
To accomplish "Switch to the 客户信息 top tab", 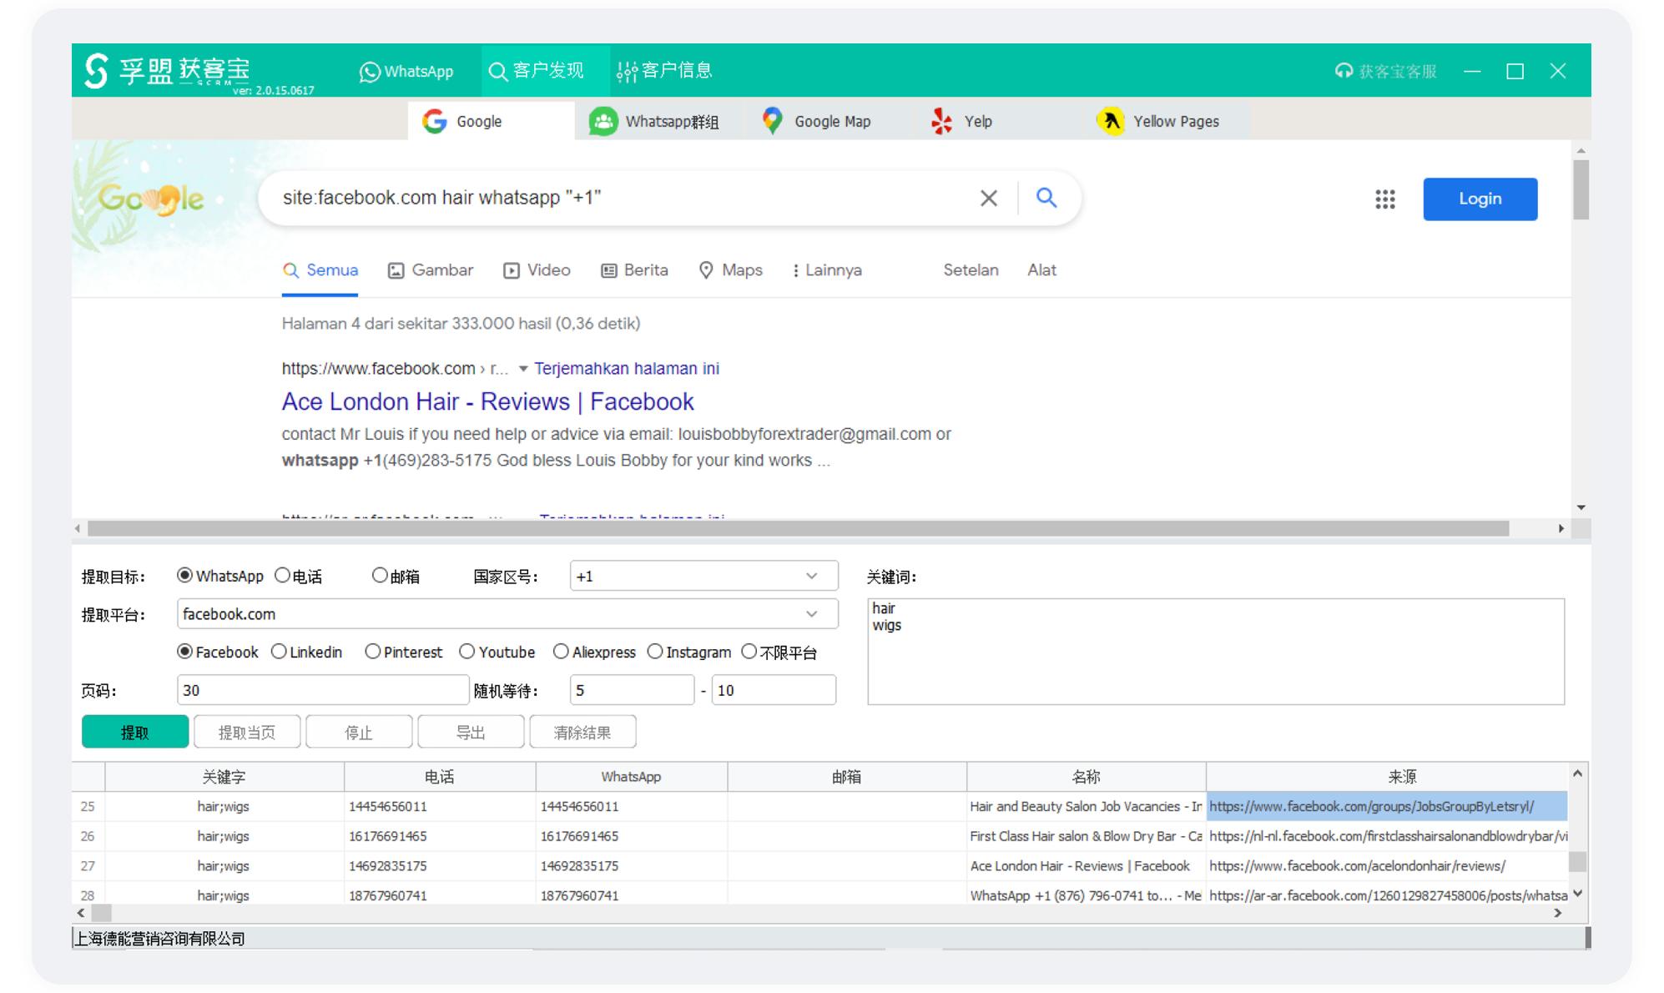I will coord(664,71).
